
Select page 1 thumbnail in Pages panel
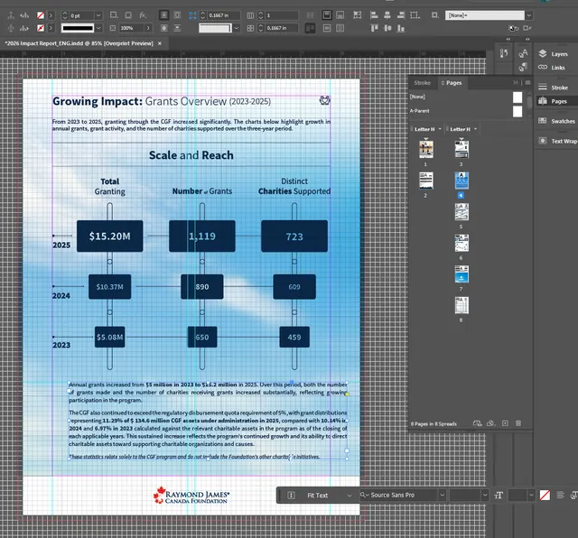pyautogui.click(x=426, y=149)
